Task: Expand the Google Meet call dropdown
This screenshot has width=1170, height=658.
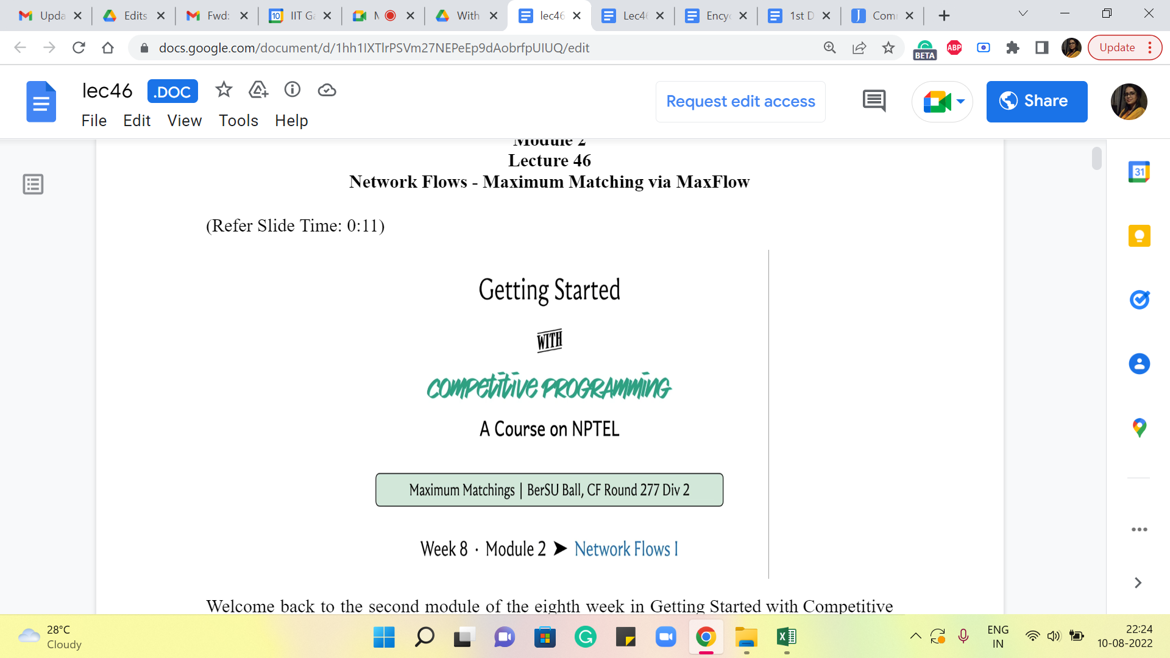Action: pos(961,101)
